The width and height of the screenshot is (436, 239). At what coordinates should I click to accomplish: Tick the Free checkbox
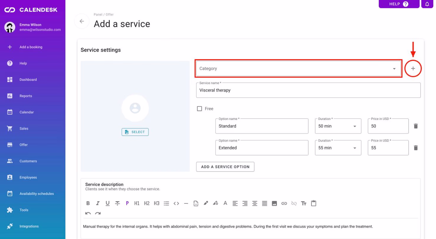tap(200, 109)
